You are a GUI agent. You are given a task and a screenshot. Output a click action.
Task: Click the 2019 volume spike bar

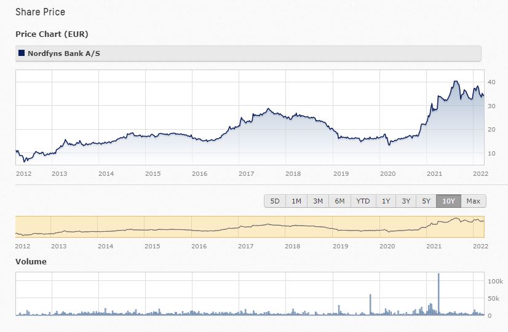tap(370, 304)
